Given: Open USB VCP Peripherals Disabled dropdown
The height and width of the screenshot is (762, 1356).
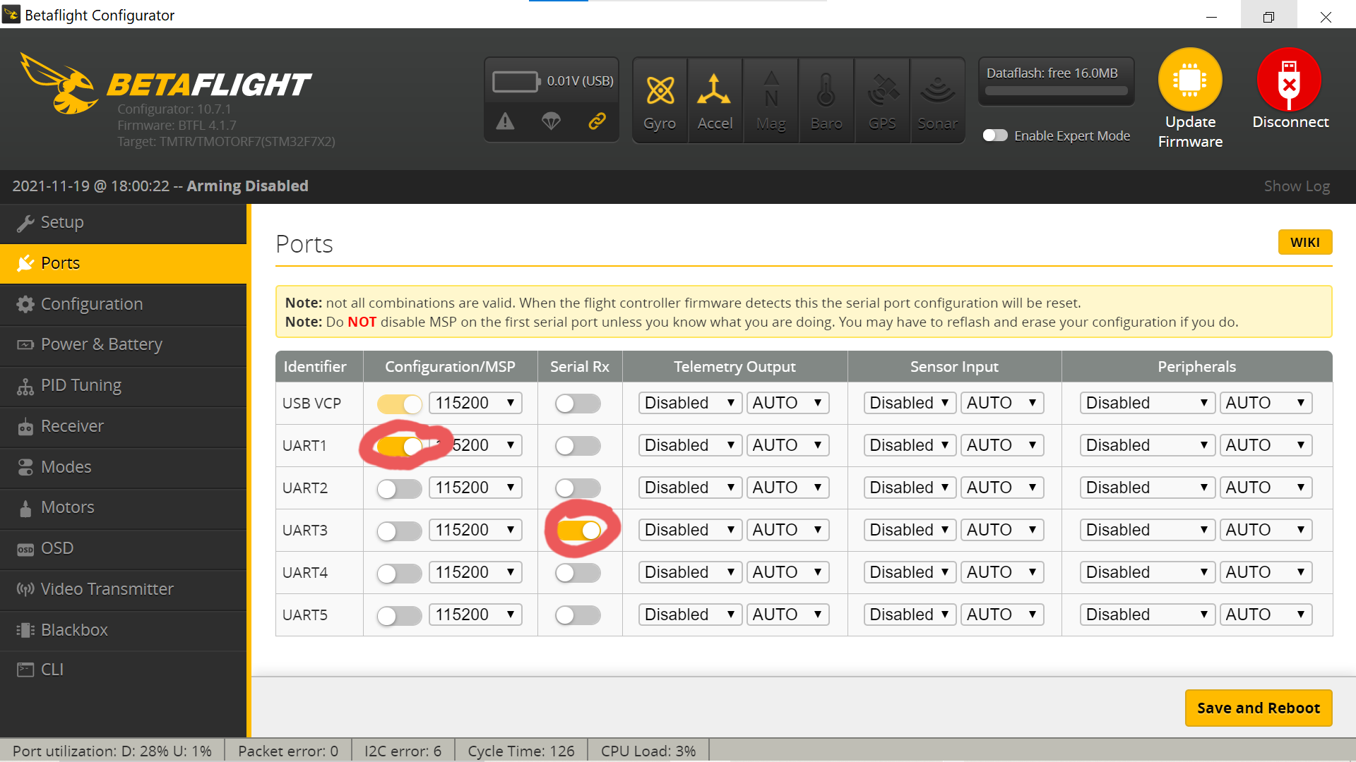Looking at the screenshot, I should [x=1148, y=403].
